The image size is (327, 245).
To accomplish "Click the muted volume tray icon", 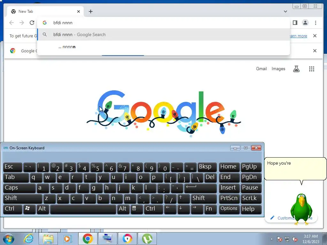I will (295, 239).
